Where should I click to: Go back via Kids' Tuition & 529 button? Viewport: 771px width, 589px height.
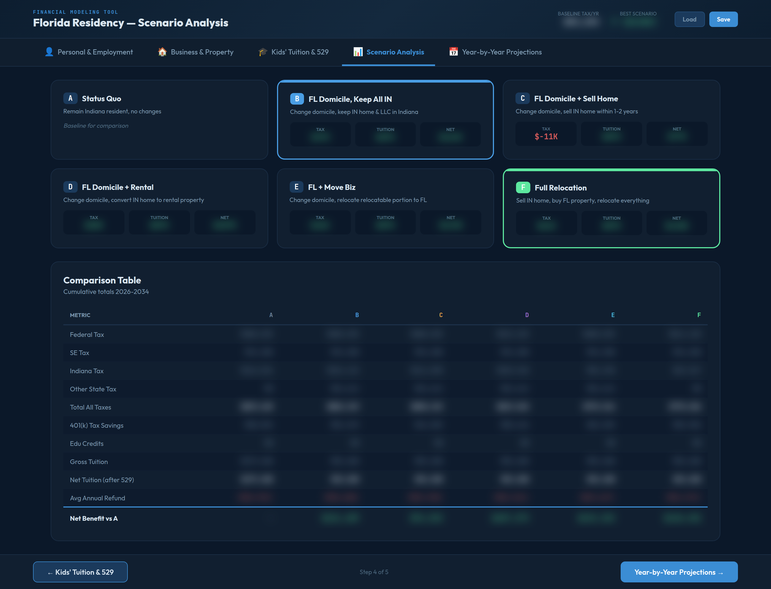click(x=80, y=572)
